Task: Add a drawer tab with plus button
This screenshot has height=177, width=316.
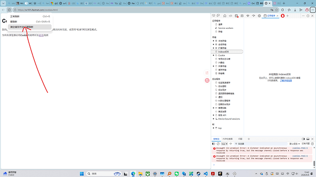Action: point(249,139)
